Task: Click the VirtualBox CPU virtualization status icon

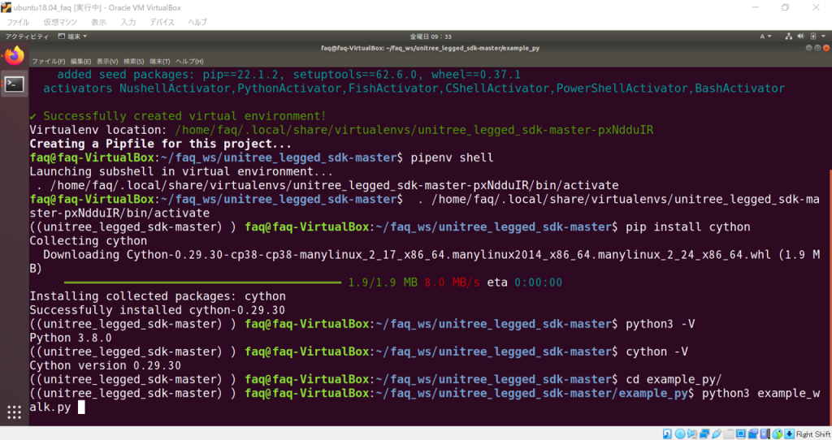Action: [765, 434]
